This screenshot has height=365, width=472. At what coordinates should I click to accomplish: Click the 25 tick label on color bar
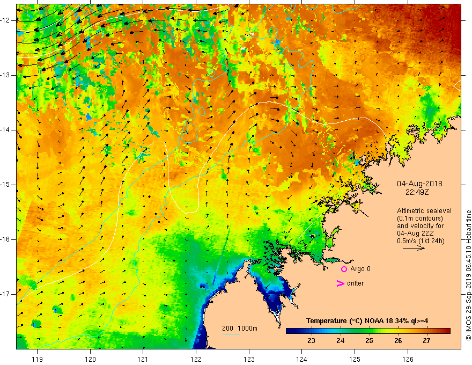370,341
